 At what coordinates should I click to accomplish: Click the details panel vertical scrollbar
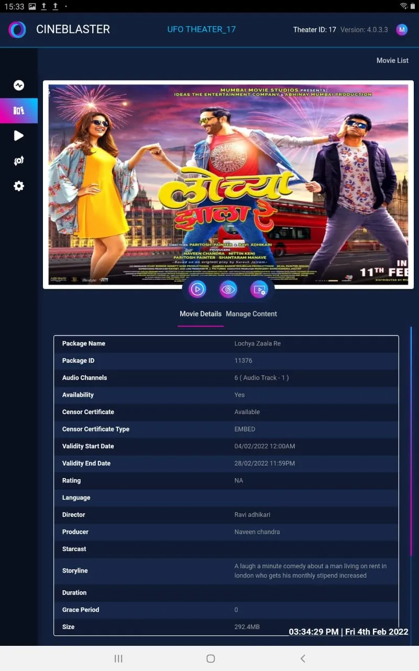pos(411,441)
